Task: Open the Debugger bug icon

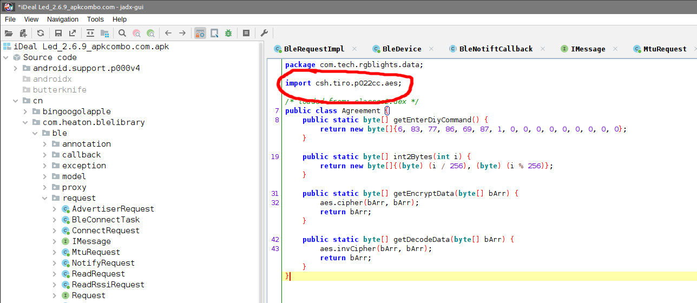Action: (228, 33)
